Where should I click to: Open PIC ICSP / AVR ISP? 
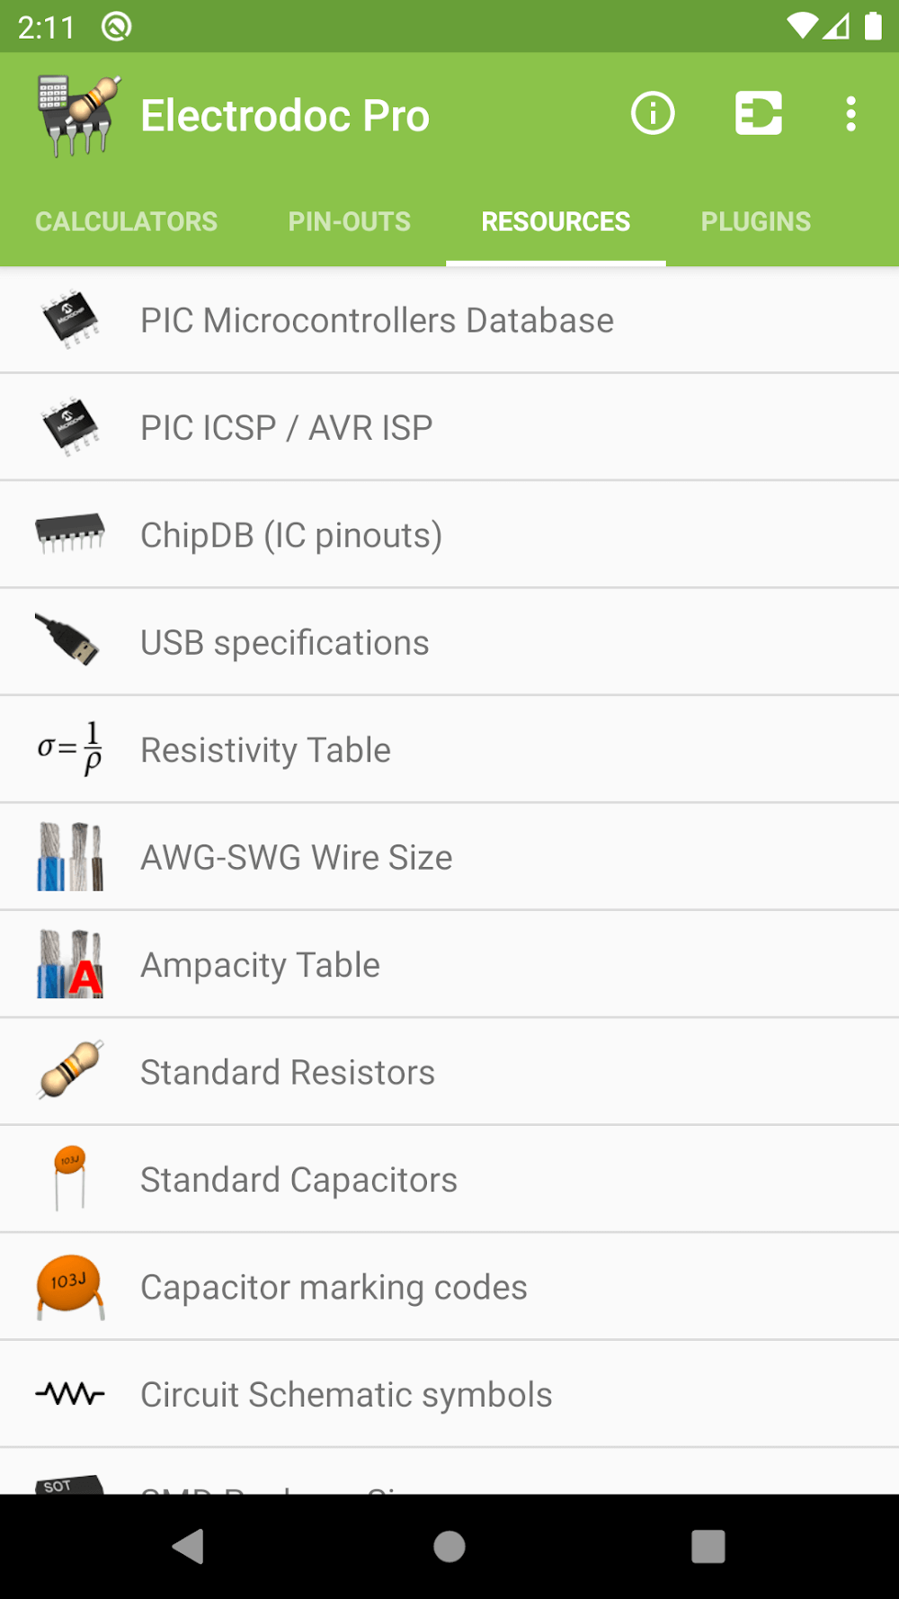tap(287, 428)
